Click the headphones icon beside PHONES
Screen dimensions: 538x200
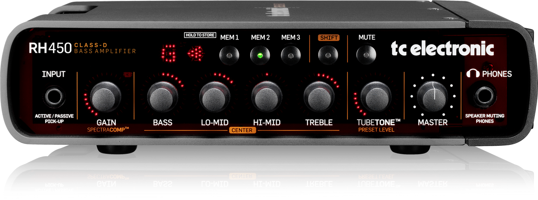pos(472,74)
